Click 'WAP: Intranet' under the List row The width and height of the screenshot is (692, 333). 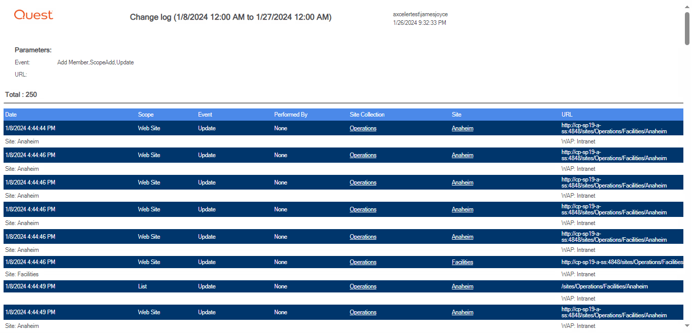578,299
